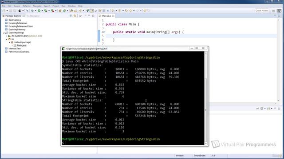Click the Forward navigation arrow icon
284x159 pixels.
coord(138,11)
